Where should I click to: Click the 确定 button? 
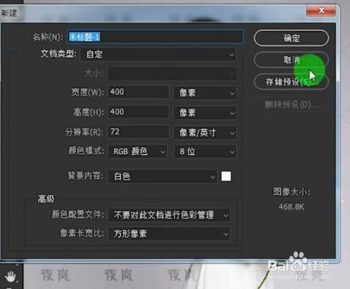[x=291, y=38]
